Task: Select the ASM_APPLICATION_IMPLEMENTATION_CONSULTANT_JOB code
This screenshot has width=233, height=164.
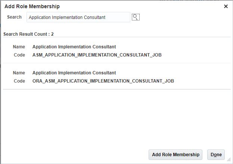Action: point(97,55)
